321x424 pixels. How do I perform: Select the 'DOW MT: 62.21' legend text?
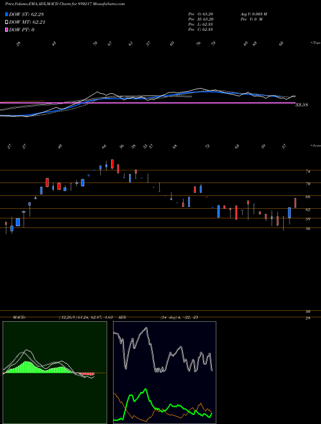[x=27, y=22]
